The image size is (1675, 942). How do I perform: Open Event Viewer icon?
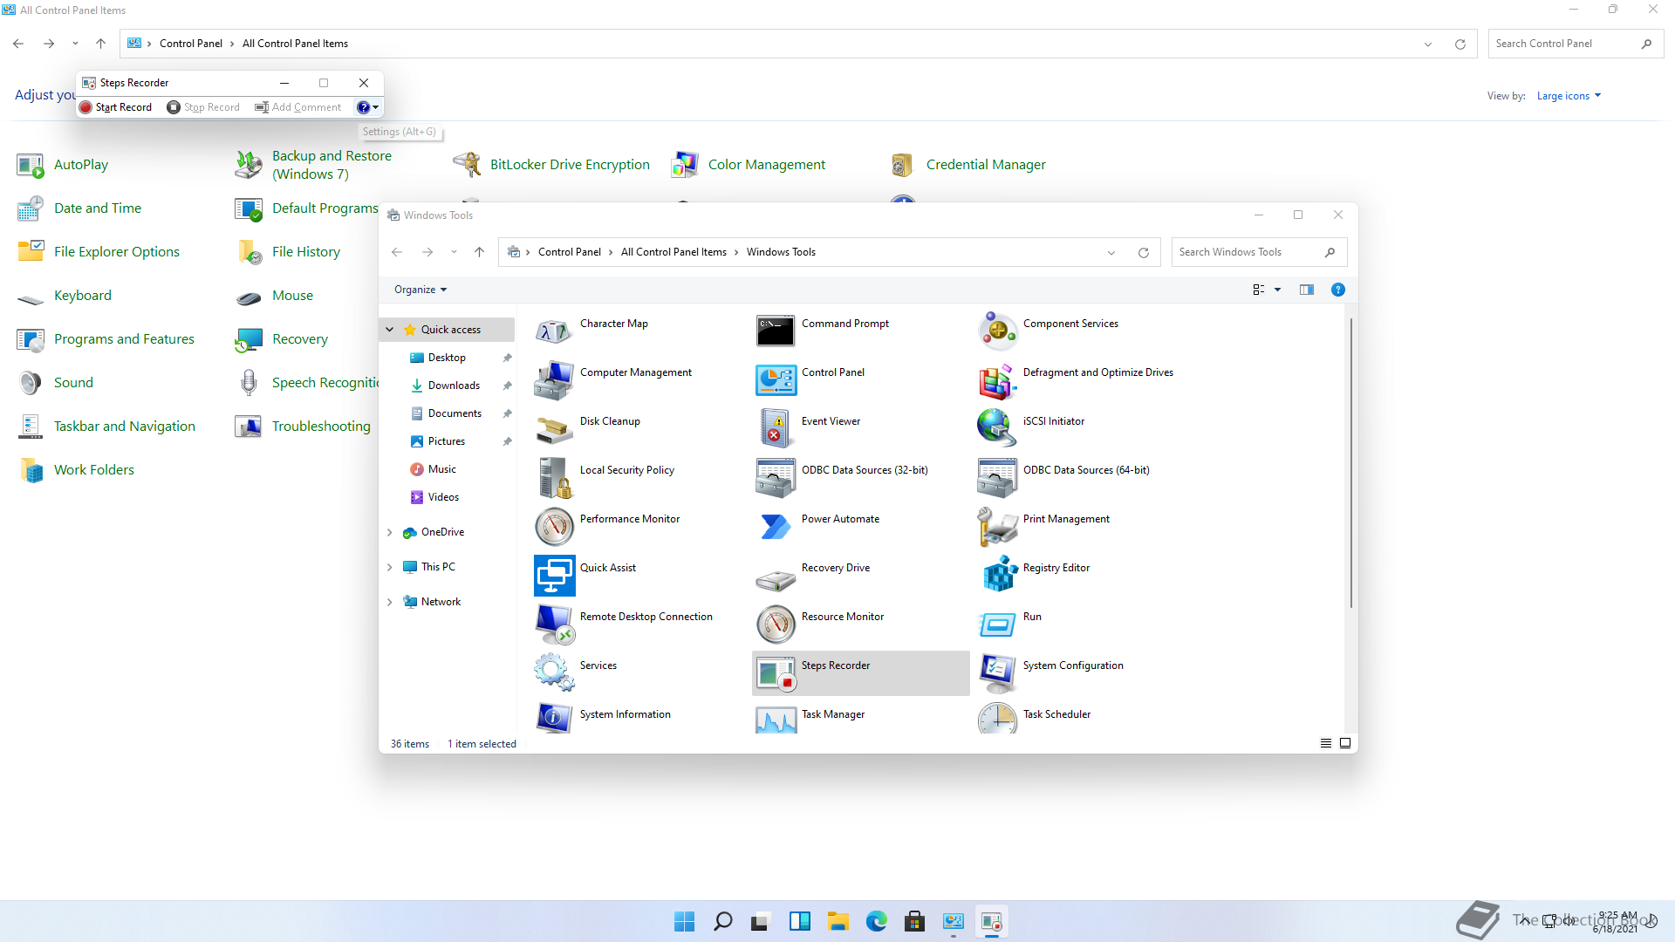point(776,429)
